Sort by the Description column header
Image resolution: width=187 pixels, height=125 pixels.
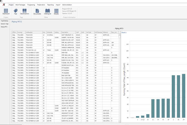click(x=68, y=32)
